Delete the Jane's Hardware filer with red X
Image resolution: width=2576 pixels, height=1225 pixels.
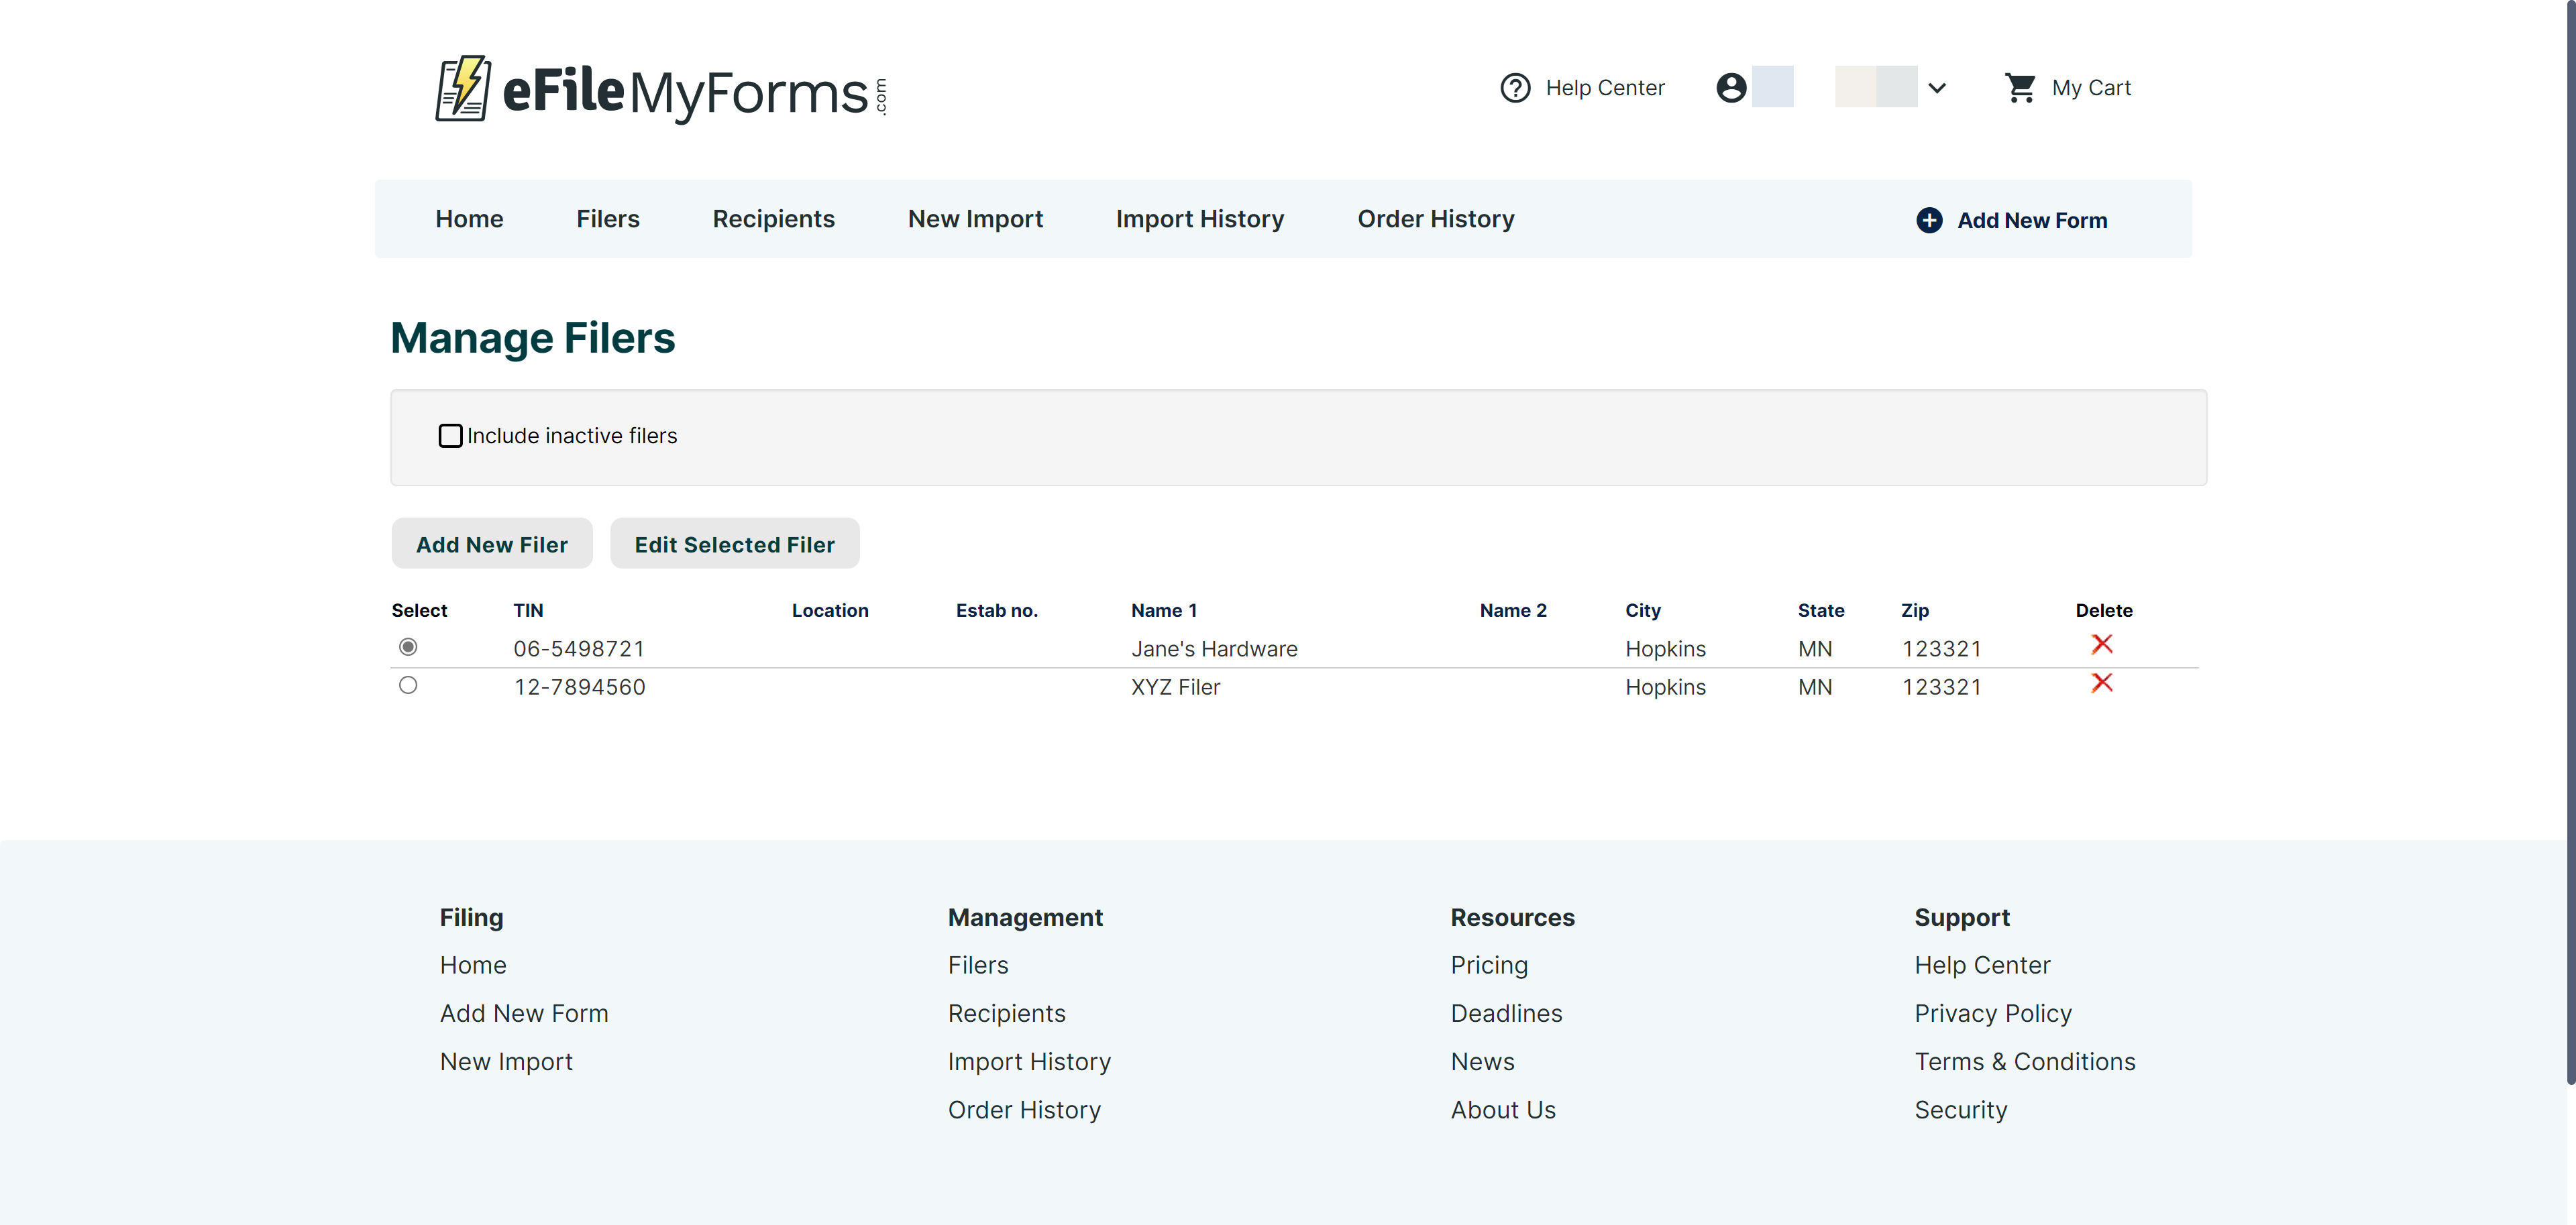pos(2101,644)
